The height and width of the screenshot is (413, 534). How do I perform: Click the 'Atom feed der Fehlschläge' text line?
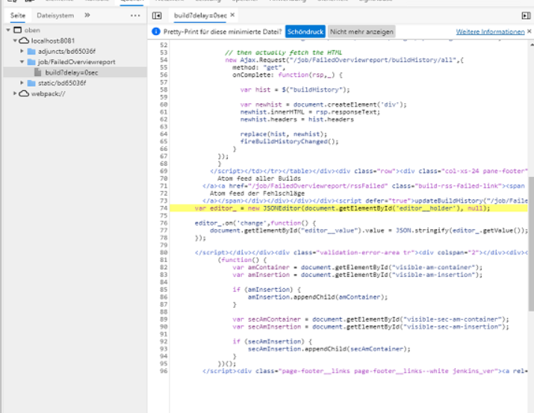257,193
